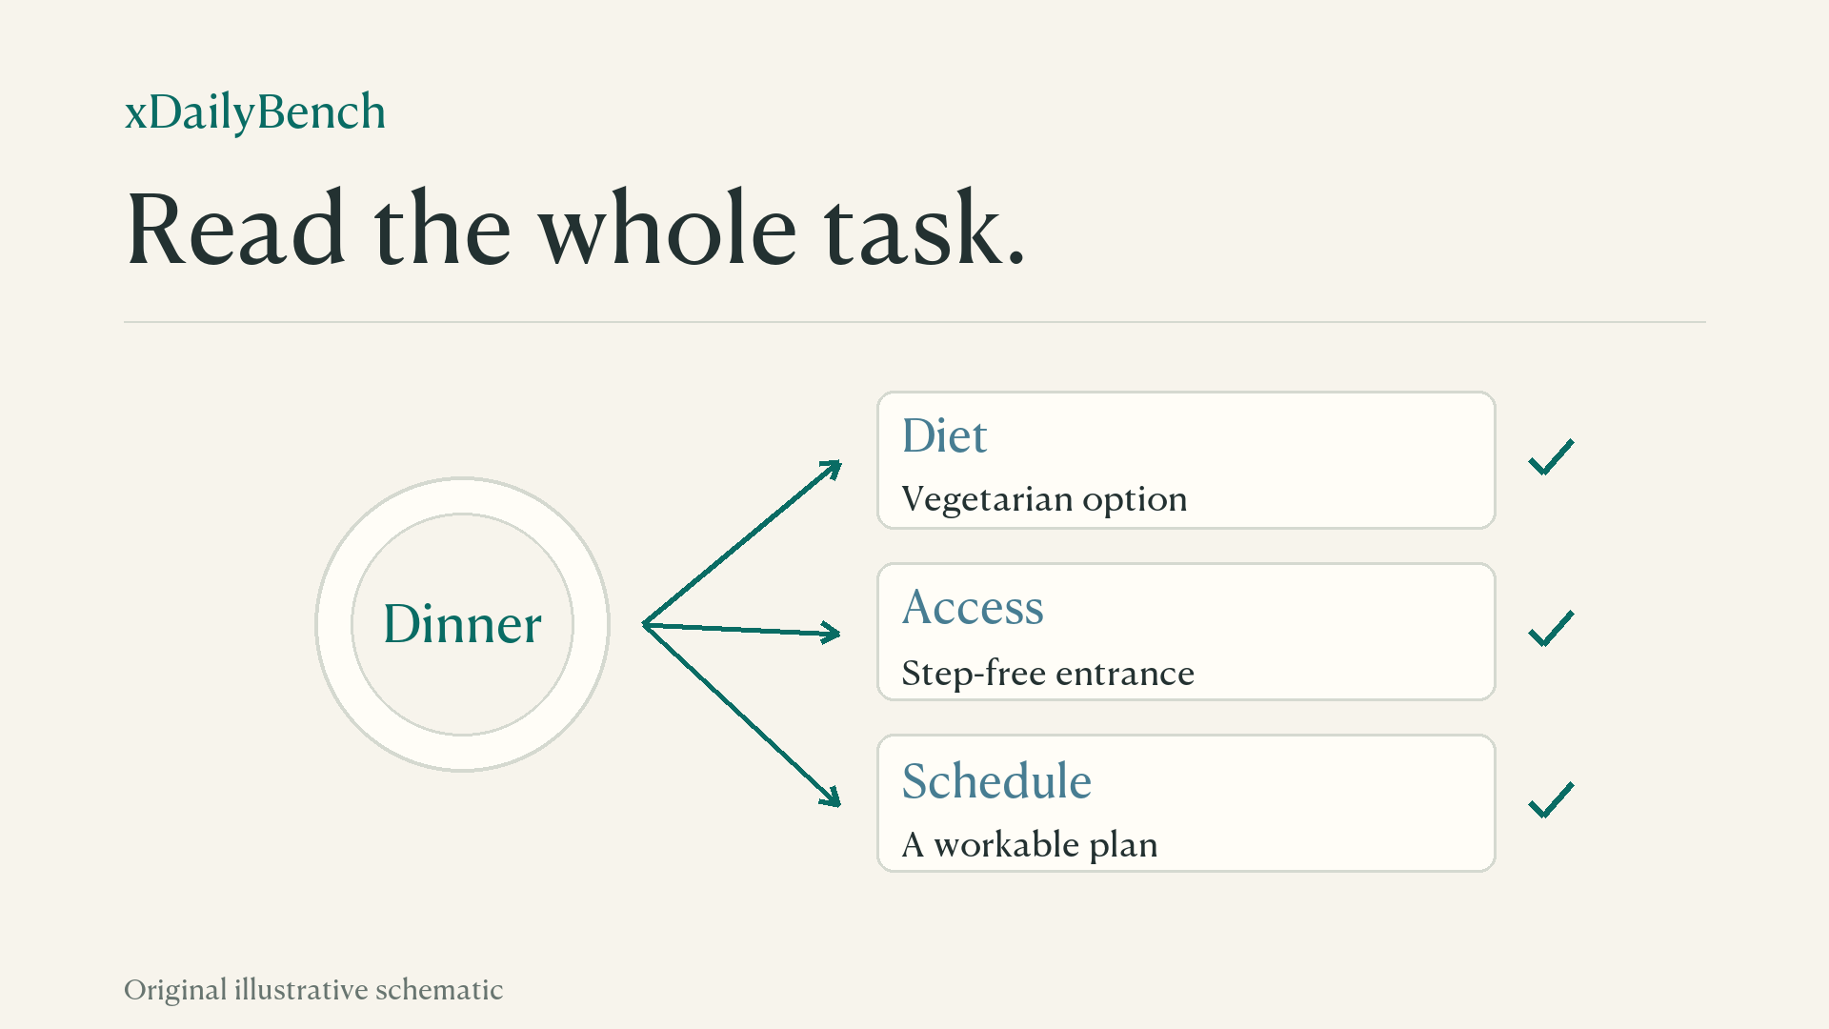Select the Diet card
Screen dimensions: 1829x1029
pos(1186,460)
